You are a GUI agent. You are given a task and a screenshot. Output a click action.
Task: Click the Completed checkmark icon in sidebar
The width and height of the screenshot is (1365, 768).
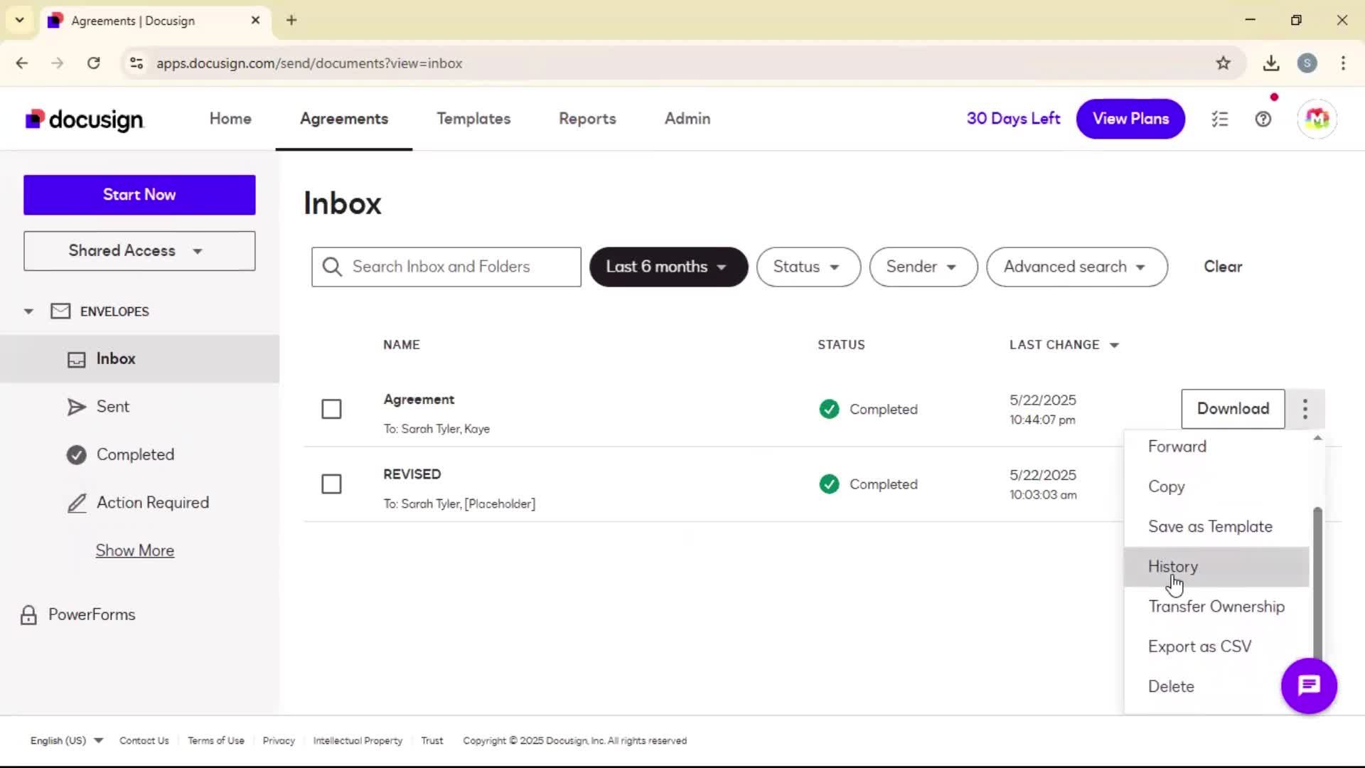(x=76, y=454)
